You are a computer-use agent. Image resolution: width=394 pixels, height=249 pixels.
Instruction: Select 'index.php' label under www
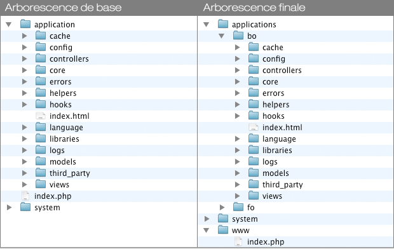(266, 242)
